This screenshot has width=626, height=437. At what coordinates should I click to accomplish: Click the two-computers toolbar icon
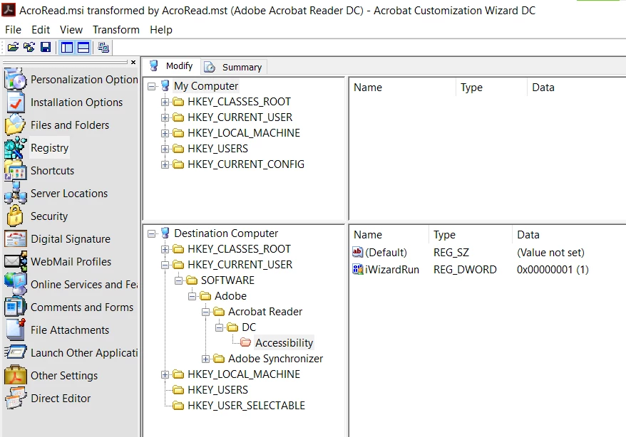103,48
